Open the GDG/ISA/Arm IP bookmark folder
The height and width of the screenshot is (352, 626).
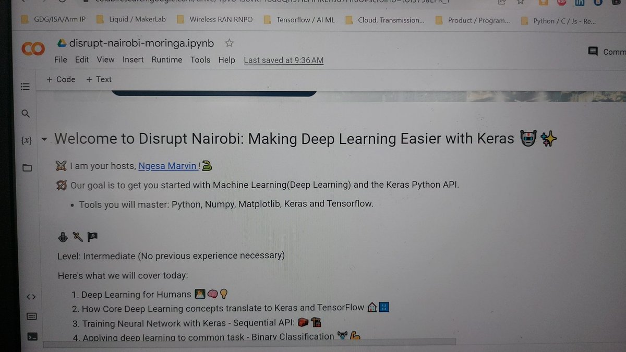[x=54, y=20]
